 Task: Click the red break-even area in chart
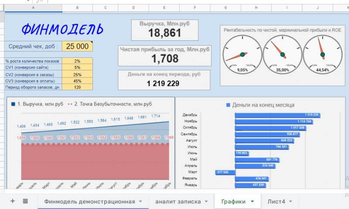[95, 162]
